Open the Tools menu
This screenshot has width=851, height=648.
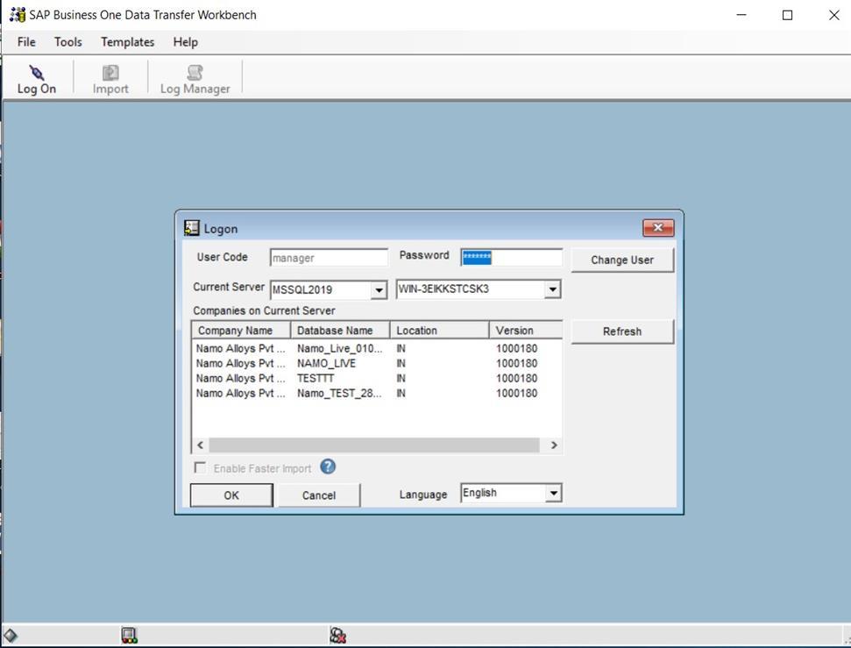coord(67,41)
